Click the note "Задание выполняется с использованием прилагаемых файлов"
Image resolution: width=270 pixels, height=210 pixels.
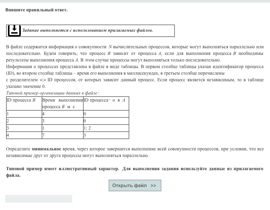87,30
